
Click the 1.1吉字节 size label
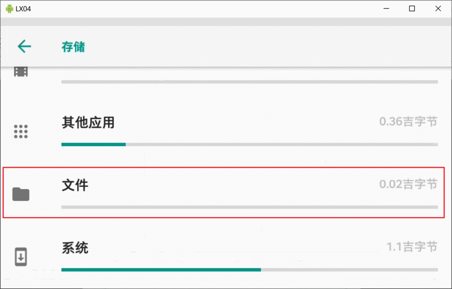click(412, 247)
